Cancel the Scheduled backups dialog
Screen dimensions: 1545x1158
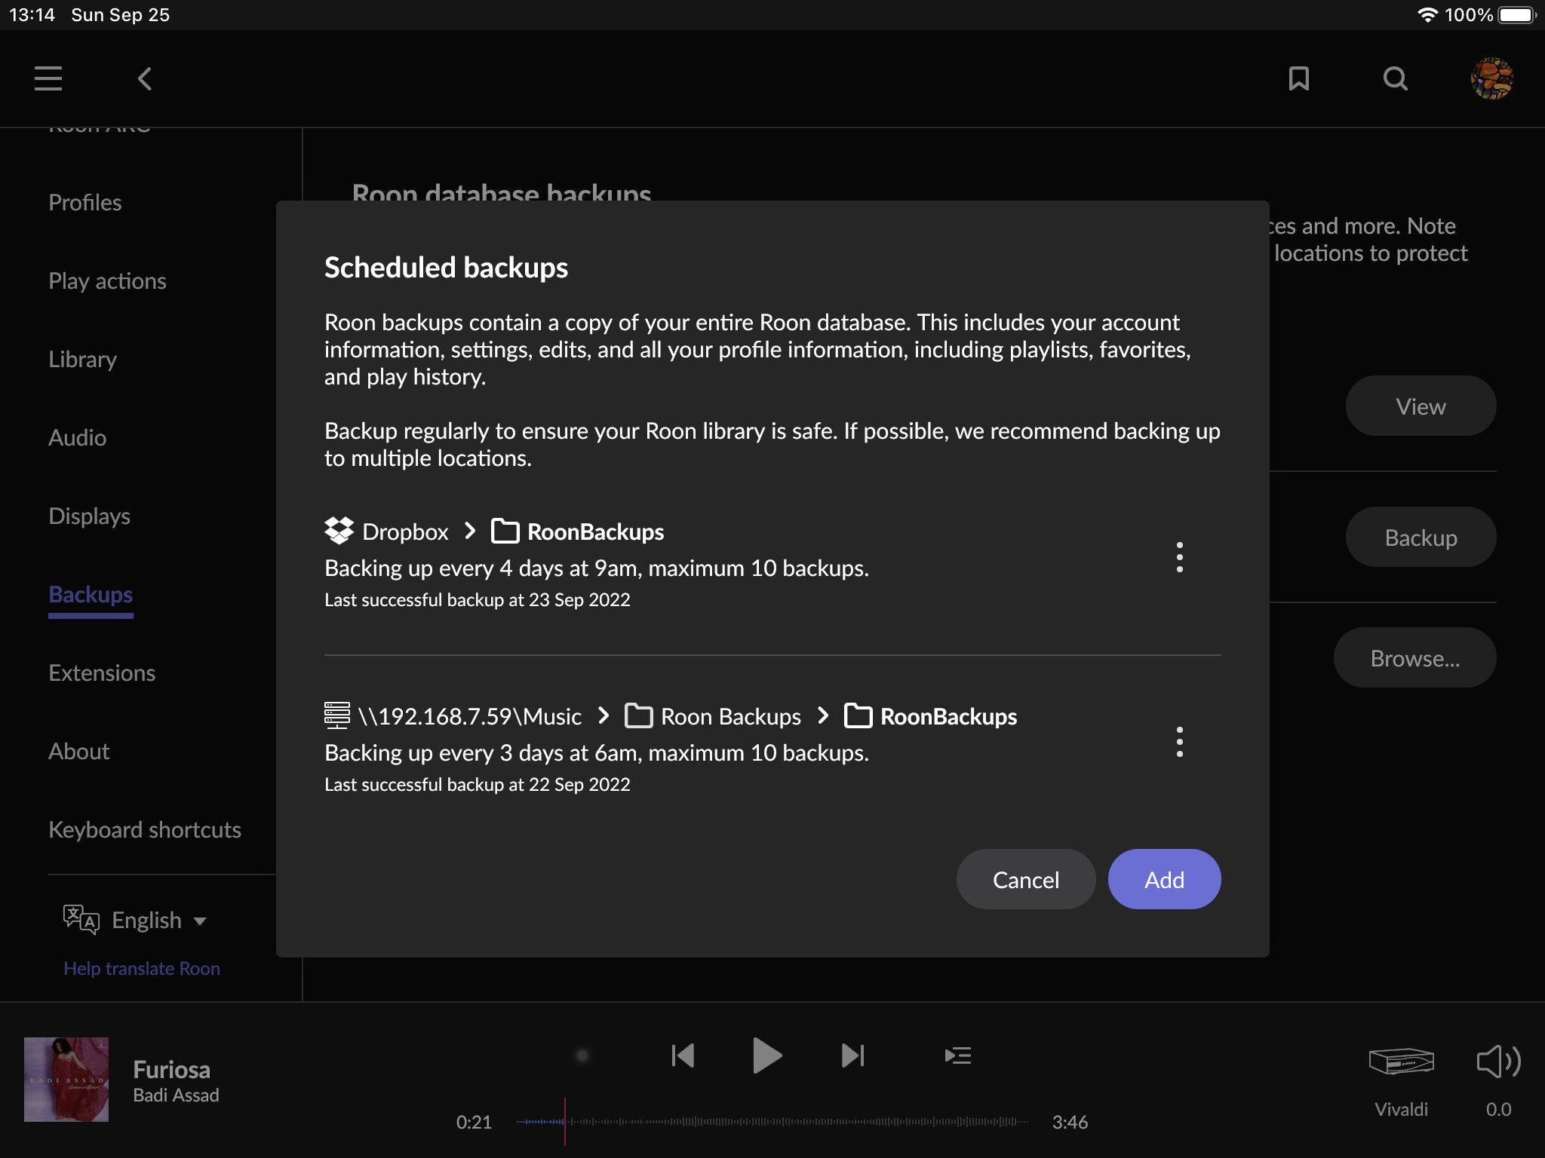pos(1026,879)
